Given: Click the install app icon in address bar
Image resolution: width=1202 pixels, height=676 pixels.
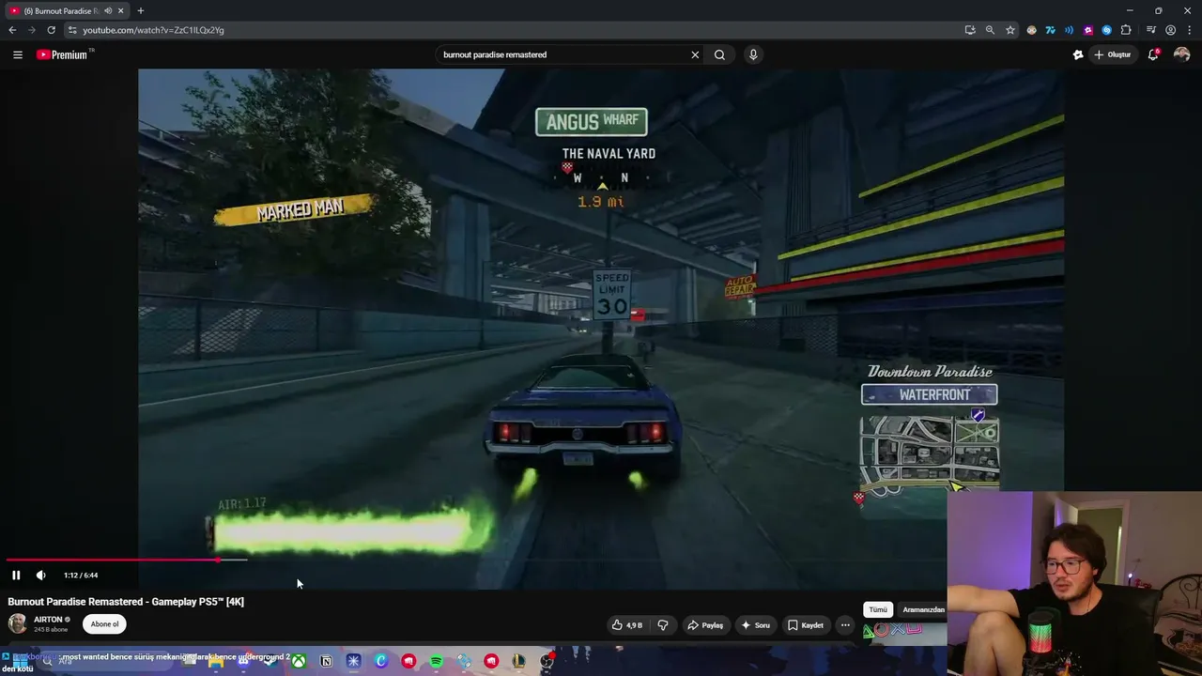Looking at the screenshot, I should 970,30.
